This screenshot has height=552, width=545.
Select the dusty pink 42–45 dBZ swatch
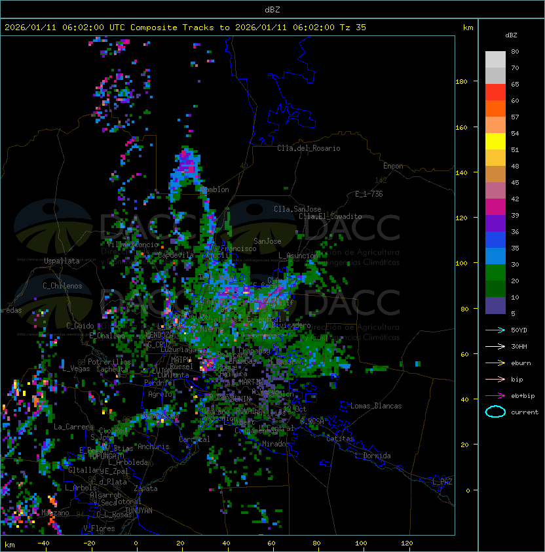(495, 191)
